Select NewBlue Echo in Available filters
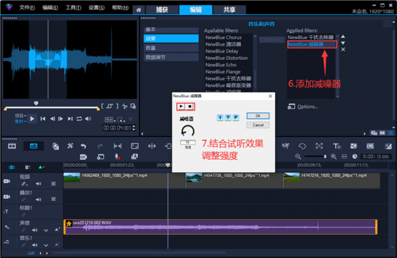 click(219, 65)
